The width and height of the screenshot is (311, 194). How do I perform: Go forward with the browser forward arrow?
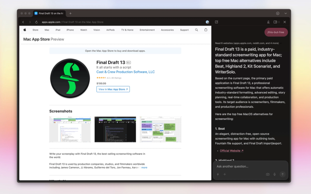pyautogui.click(x=30, y=22)
